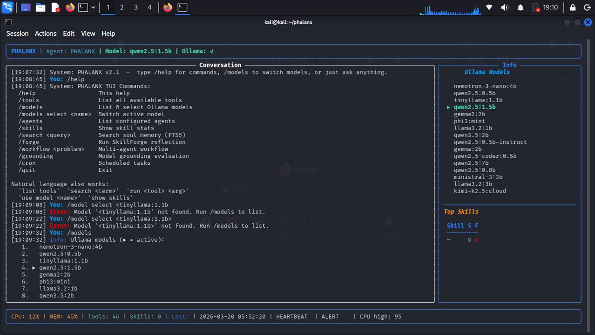Maximize the terminal window
This screenshot has width=595, height=335.
(578, 22)
